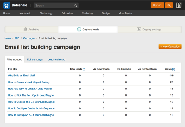Open 'How To Set Up A Double Opt-in Sequence'
This screenshot has height=127, width=185.
point(31,108)
